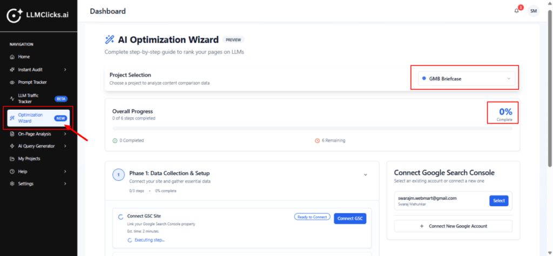Image resolution: width=553 pixels, height=256 pixels.
Task: Click the notification bell icon
Action: click(x=517, y=11)
